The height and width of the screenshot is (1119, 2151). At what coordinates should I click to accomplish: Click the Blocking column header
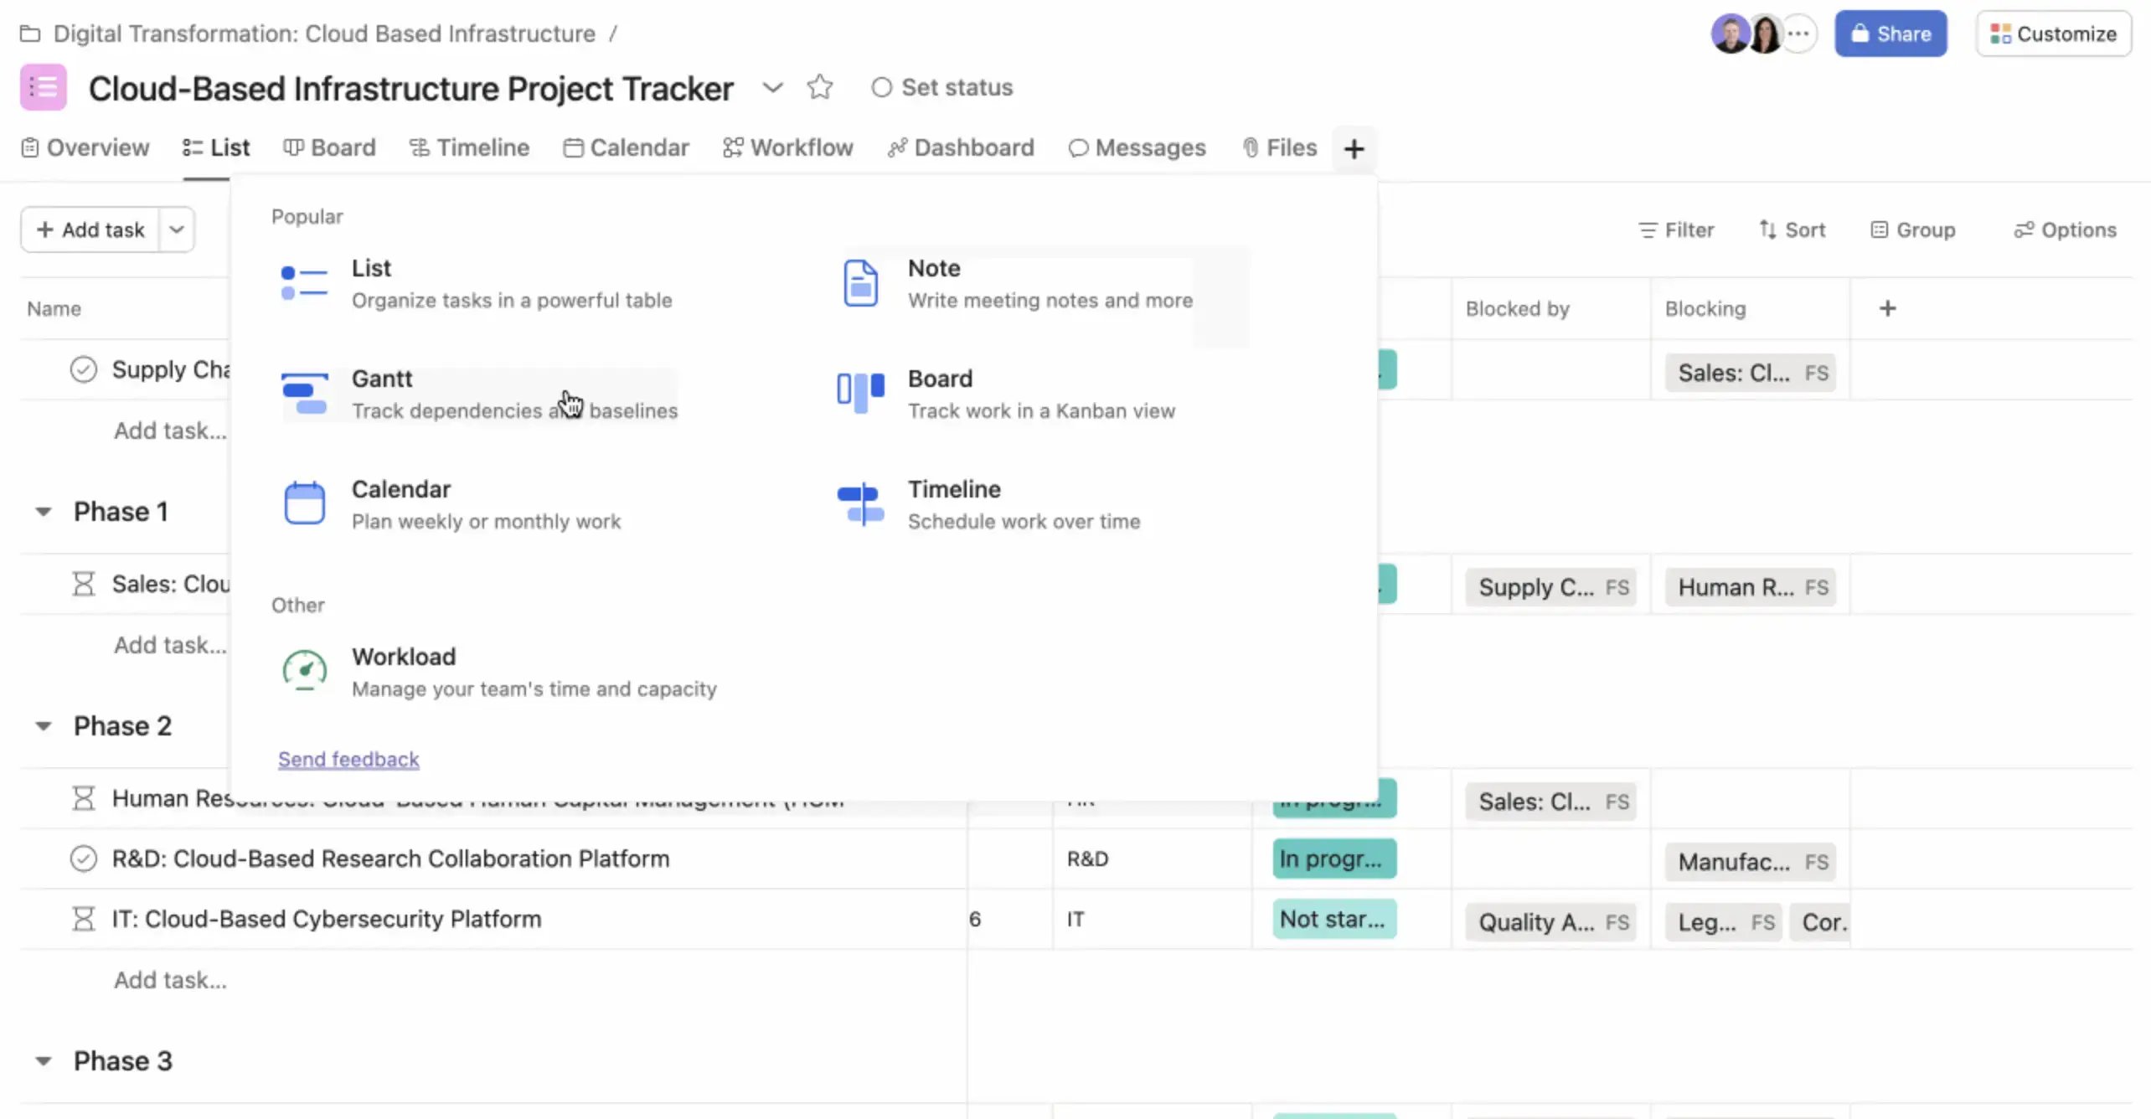1705,308
